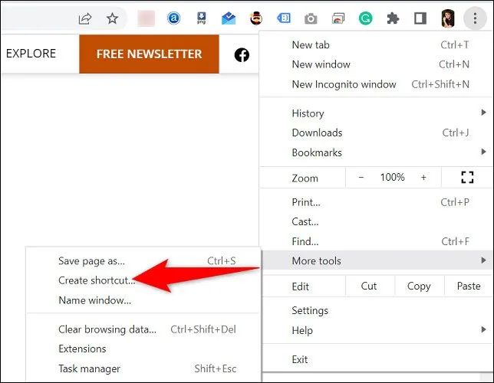Enter fullscreen mode from the Zoom row
This screenshot has width=494, height=383.
click(x=466, y=178)
